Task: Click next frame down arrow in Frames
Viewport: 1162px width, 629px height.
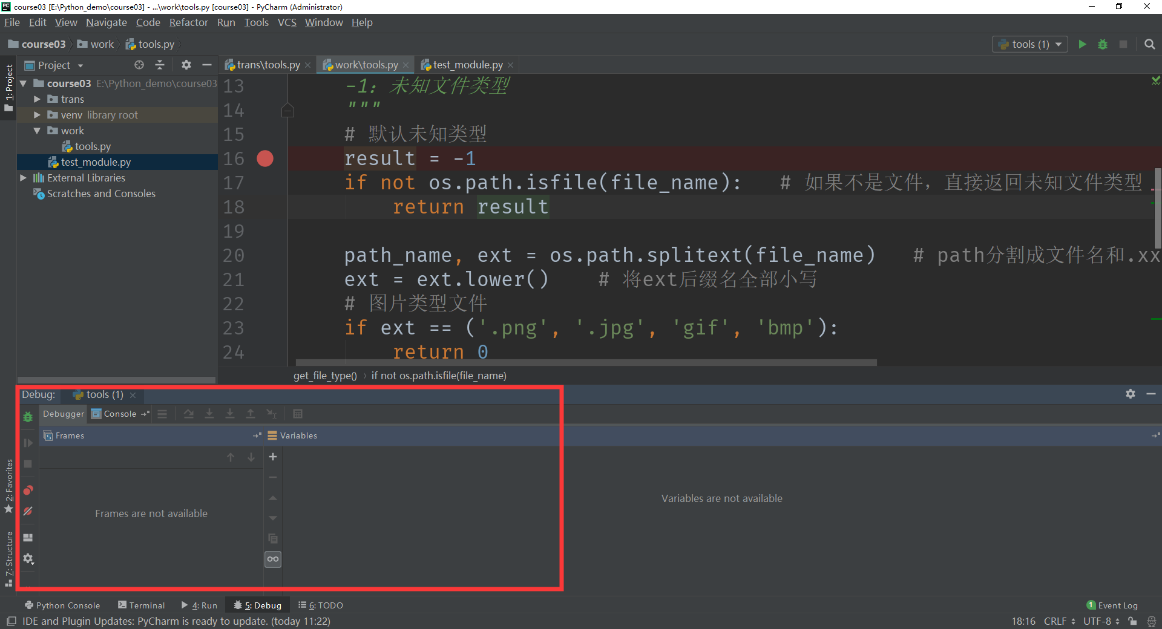Action: click(x=251, y=457)
